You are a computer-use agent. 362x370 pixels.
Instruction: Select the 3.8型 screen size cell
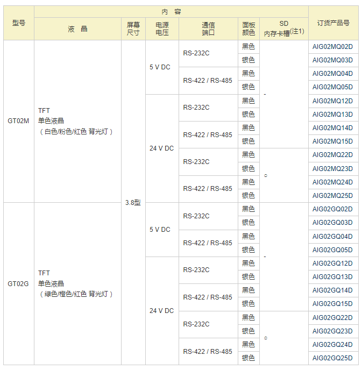click(133, 203)
